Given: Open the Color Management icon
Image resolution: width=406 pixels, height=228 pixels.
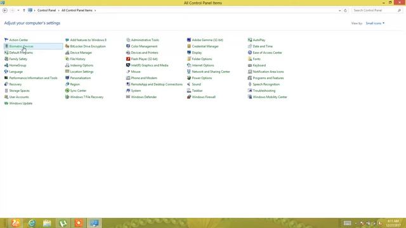Looking at the screenshot, I should 128,46.
